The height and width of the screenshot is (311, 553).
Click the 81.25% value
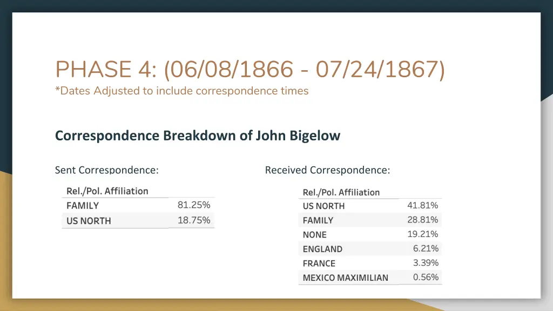[194, 205]
